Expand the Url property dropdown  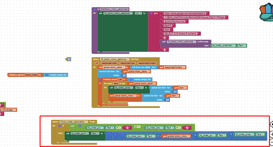click(141, 13)
